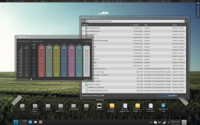This screenshot has width=200, height=125.
Task: Click the psyko-0.1.tar.gz green archive icon
Action: (x=86, y=84)
